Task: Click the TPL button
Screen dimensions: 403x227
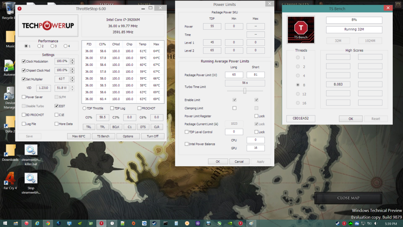Action: click(102, 127)
